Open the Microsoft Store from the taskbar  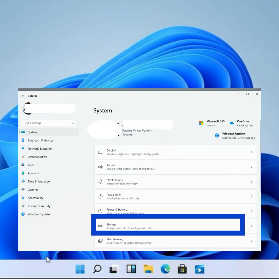coord(182,269)
